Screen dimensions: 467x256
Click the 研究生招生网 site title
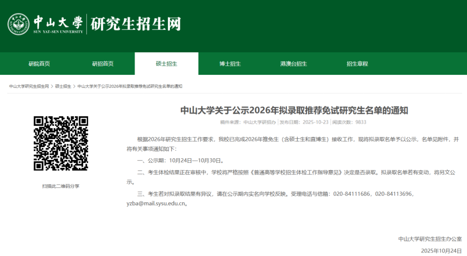(136, 24)
